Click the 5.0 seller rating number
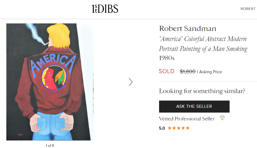Screen dimensions: 257x148 pyautogui.click(x=162, y=128)
